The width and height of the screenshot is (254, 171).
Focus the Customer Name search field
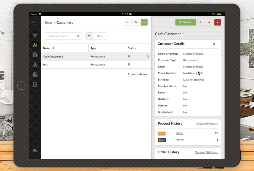pos(63,36)
